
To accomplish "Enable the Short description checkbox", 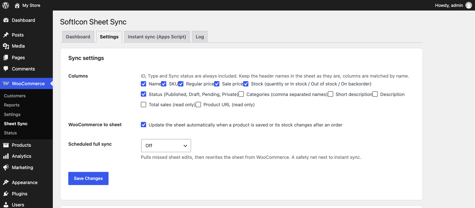I will (x=330, y=94).
